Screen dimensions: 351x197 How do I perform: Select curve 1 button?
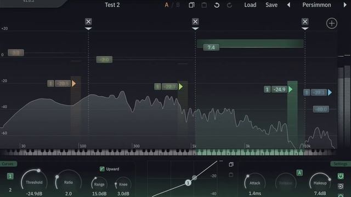[10, 176]
